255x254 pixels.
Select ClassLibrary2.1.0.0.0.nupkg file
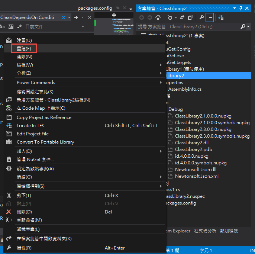(203, 116)
